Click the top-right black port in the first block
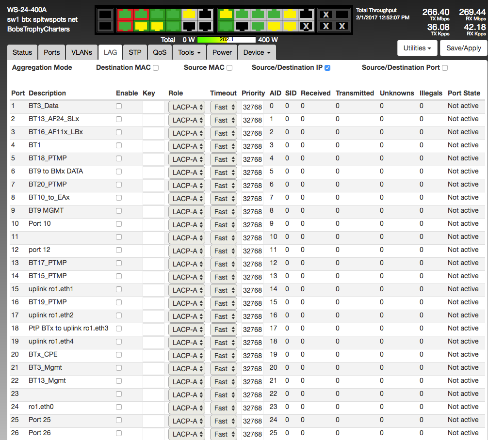This screenshot has height=440, width=488. click(x=205, y=14)
